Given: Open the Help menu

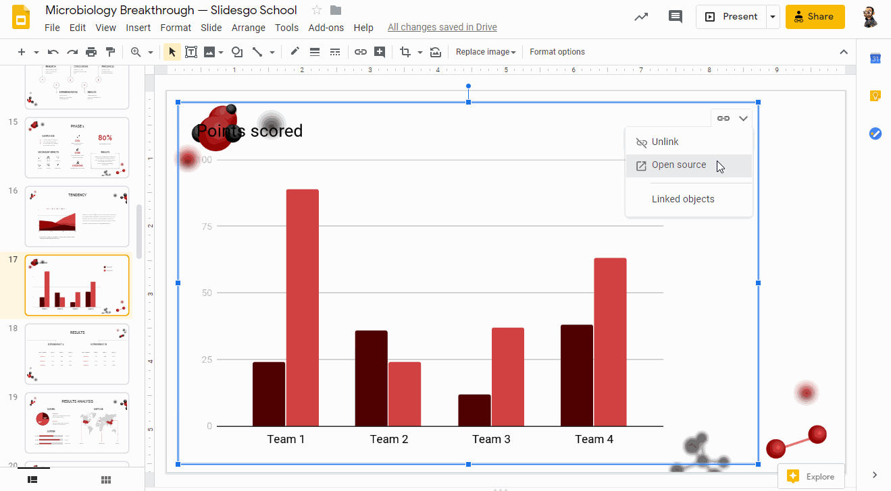Looking at the screenshot, I should coord(363,28).
